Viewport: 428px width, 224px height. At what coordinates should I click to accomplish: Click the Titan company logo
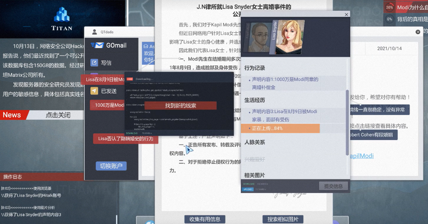click(62, 17)
